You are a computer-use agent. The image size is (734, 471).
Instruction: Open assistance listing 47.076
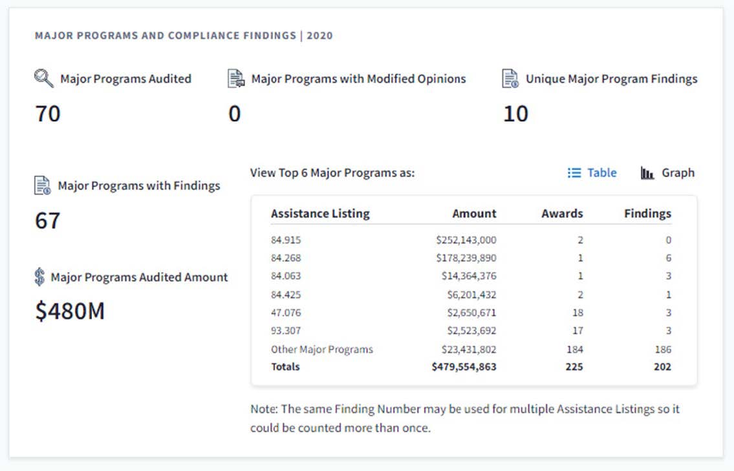pyautogui.click(x=286, y=313)
